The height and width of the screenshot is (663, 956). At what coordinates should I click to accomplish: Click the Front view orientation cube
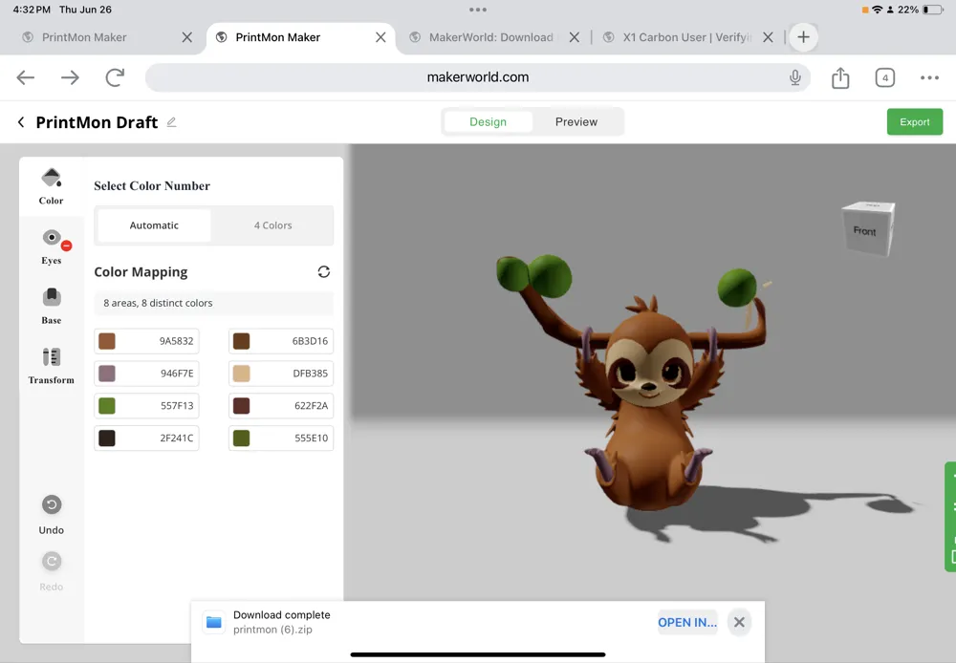pyautogui.click(x=868, y=228)
